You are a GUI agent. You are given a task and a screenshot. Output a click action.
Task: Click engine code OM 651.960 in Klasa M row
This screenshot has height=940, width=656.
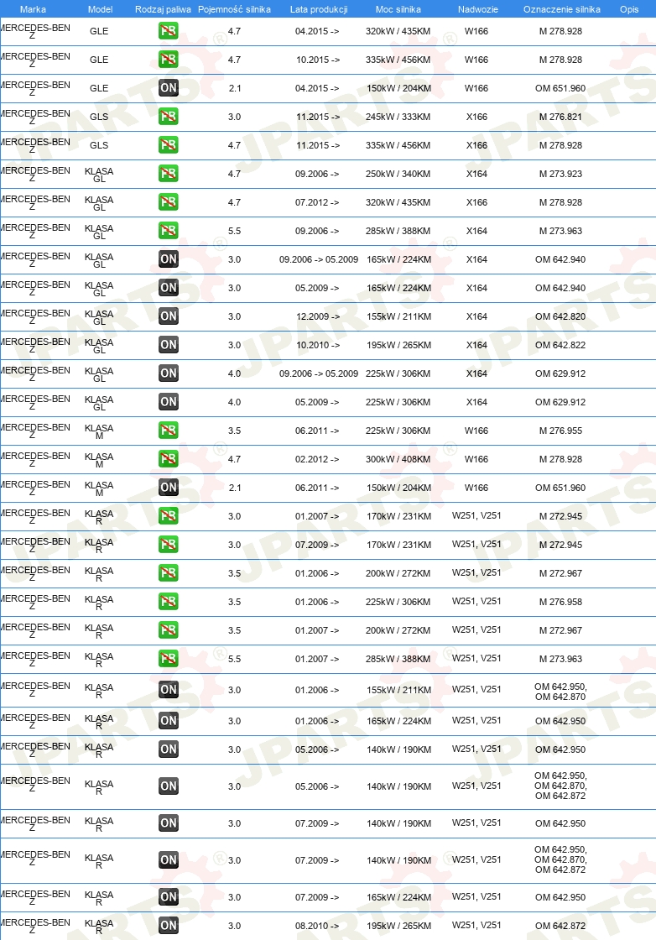[560, 488]
